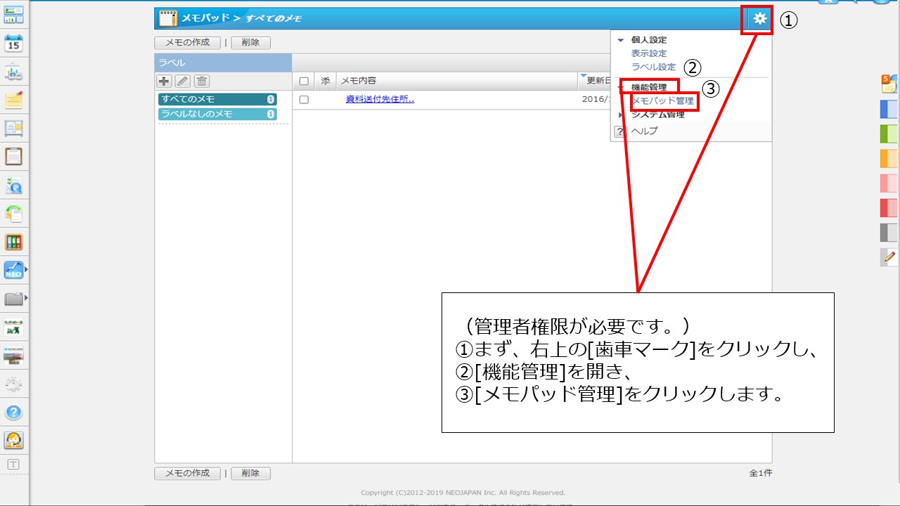This screenshot has width=900, height=506.
Task: Open the 資料送付先住所.. memo link
Action: (380, 99)
